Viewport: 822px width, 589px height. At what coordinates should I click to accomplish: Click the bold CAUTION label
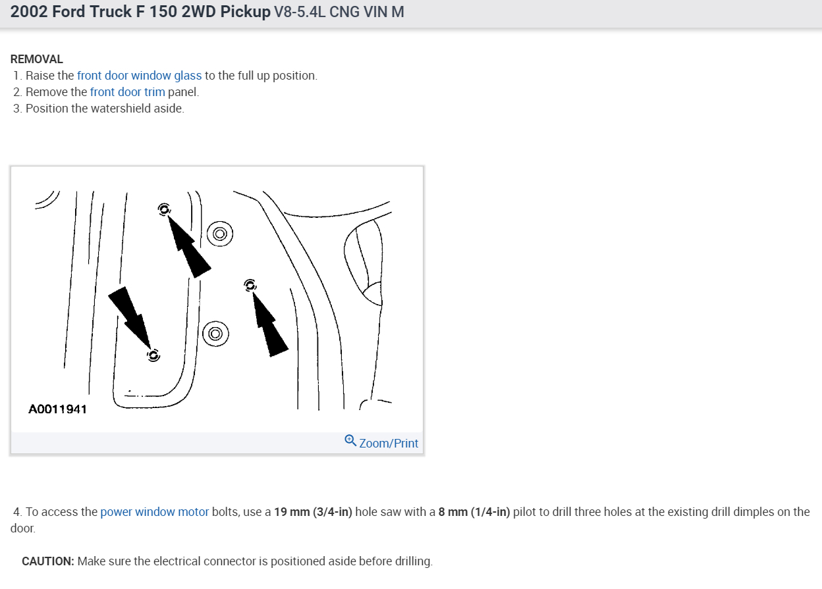tap(48, 561)
